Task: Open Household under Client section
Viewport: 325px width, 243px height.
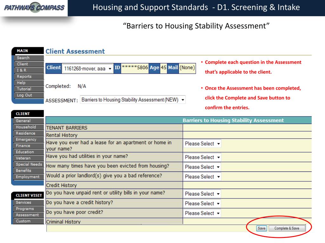Action: tap(29, 127)
